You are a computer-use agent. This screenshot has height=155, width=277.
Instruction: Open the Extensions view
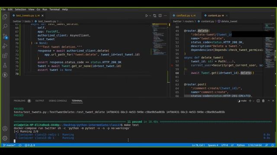click(x=5, y=56)
